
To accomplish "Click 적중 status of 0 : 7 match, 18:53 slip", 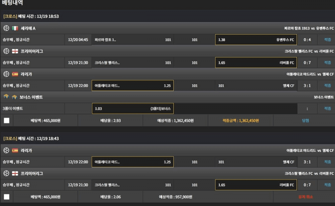I will coord(327,63).
